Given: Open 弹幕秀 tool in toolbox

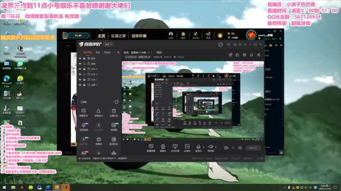Looking at the screenshot, I should 98,141.
